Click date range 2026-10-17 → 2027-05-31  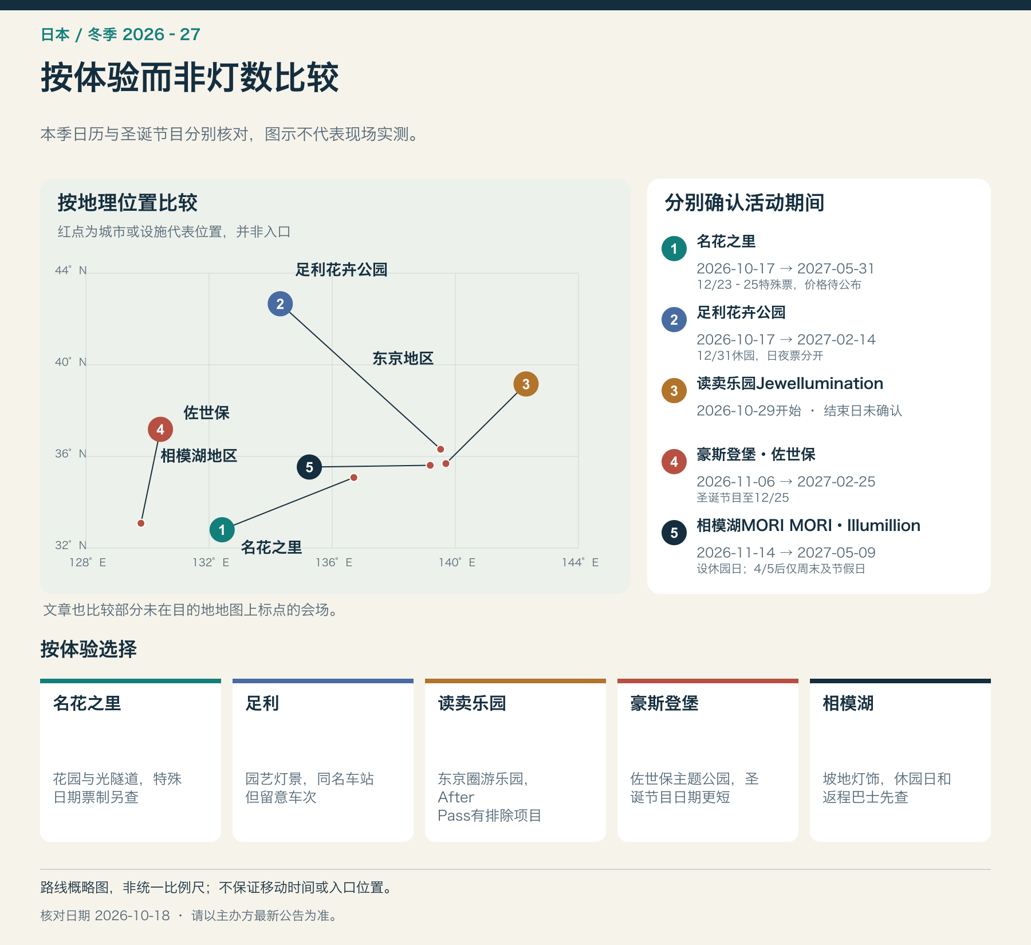[786, 268]
